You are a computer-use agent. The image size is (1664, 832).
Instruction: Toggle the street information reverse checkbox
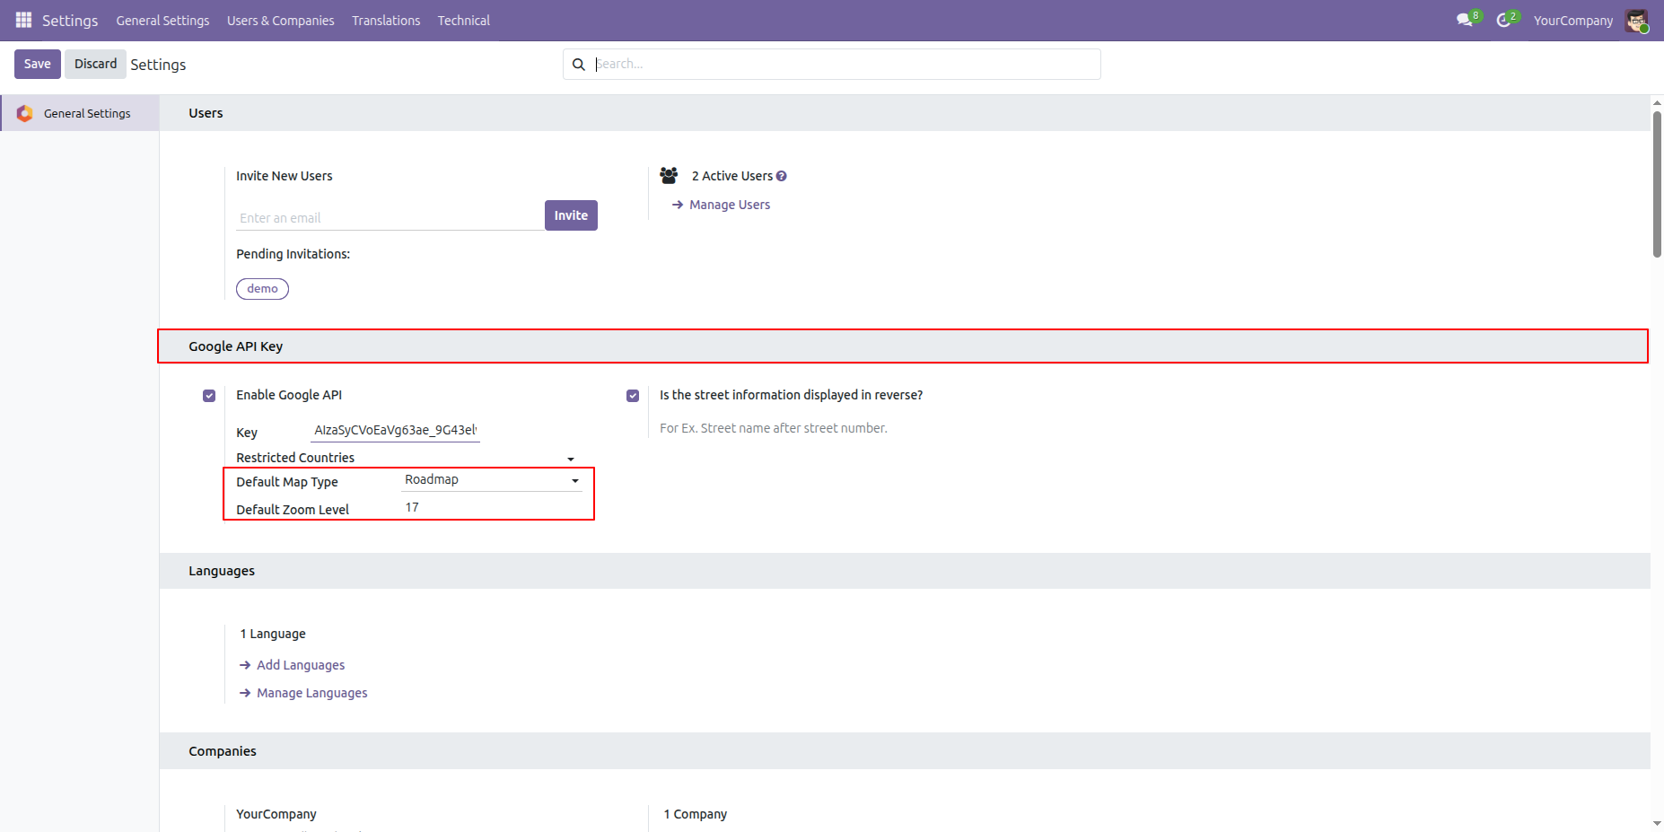(633, 396)
